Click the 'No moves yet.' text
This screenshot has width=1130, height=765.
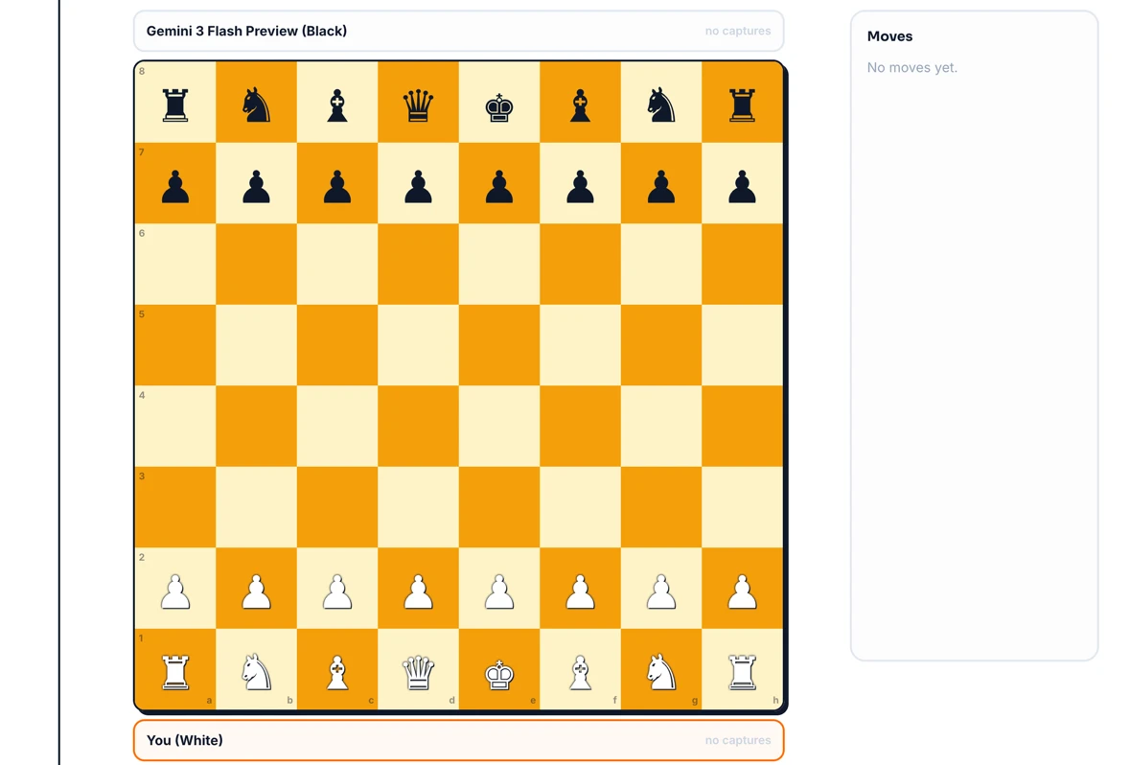(x=912, y=68)
